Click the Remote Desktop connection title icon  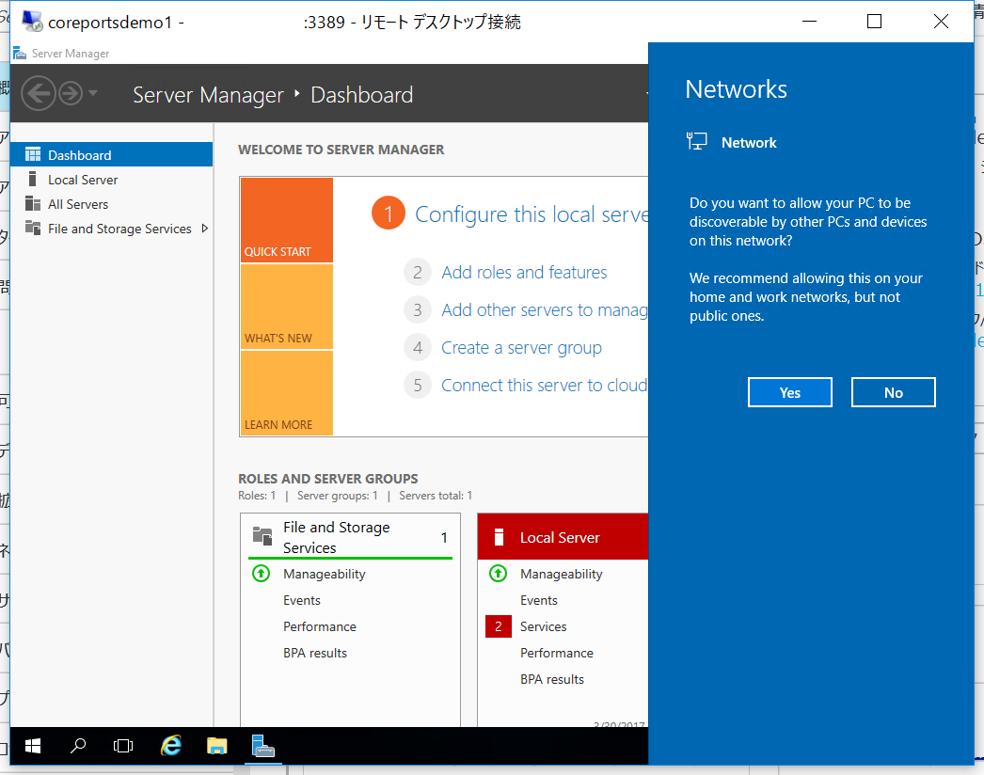pyautogui.click(x=32, y=22)
